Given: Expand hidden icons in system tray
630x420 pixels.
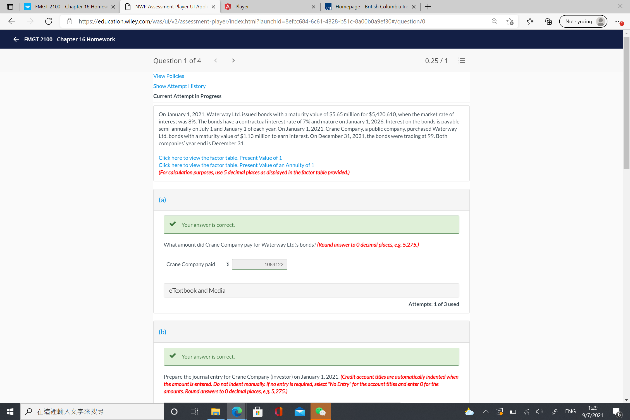Looking at the screenshot, I should point(486,411).
